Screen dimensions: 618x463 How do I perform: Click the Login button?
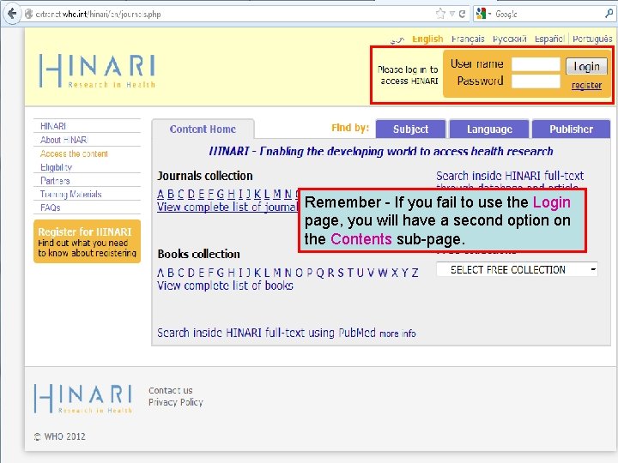(586, 66)
